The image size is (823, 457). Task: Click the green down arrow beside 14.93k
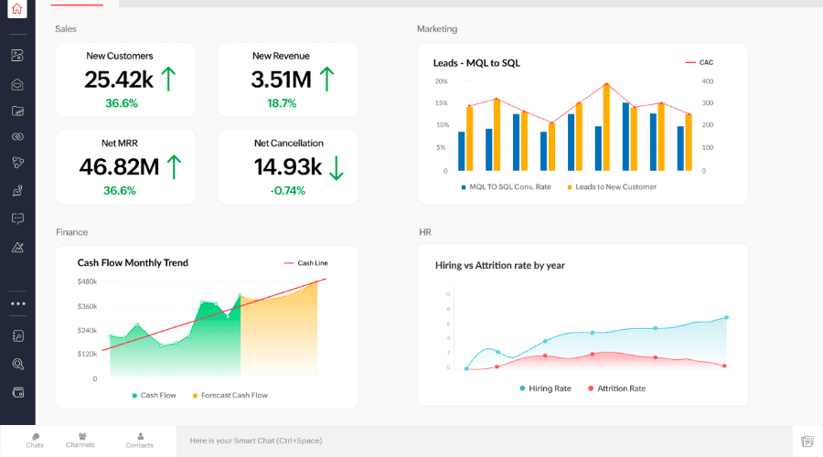336,167
